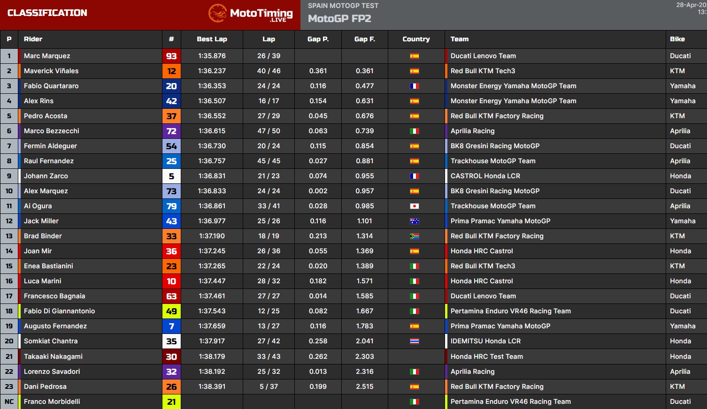This screenshot has width=707, height=409.
Task: Click the Ducati Lenovo Team in first row
Action: (x=483, y=56)
